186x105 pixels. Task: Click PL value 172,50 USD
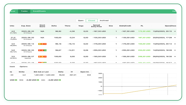[144, 31]
